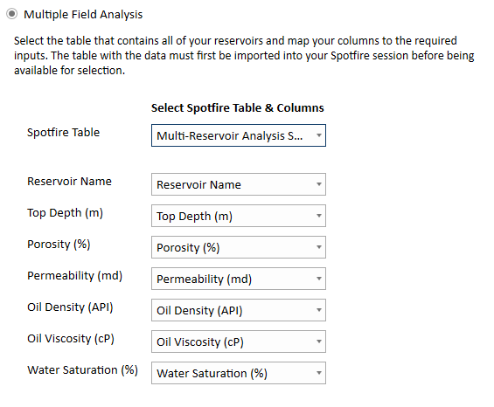The image size is (494, 407).
Task: Open the Porosity (%) column dropdown
Action: tap(239, 247)
